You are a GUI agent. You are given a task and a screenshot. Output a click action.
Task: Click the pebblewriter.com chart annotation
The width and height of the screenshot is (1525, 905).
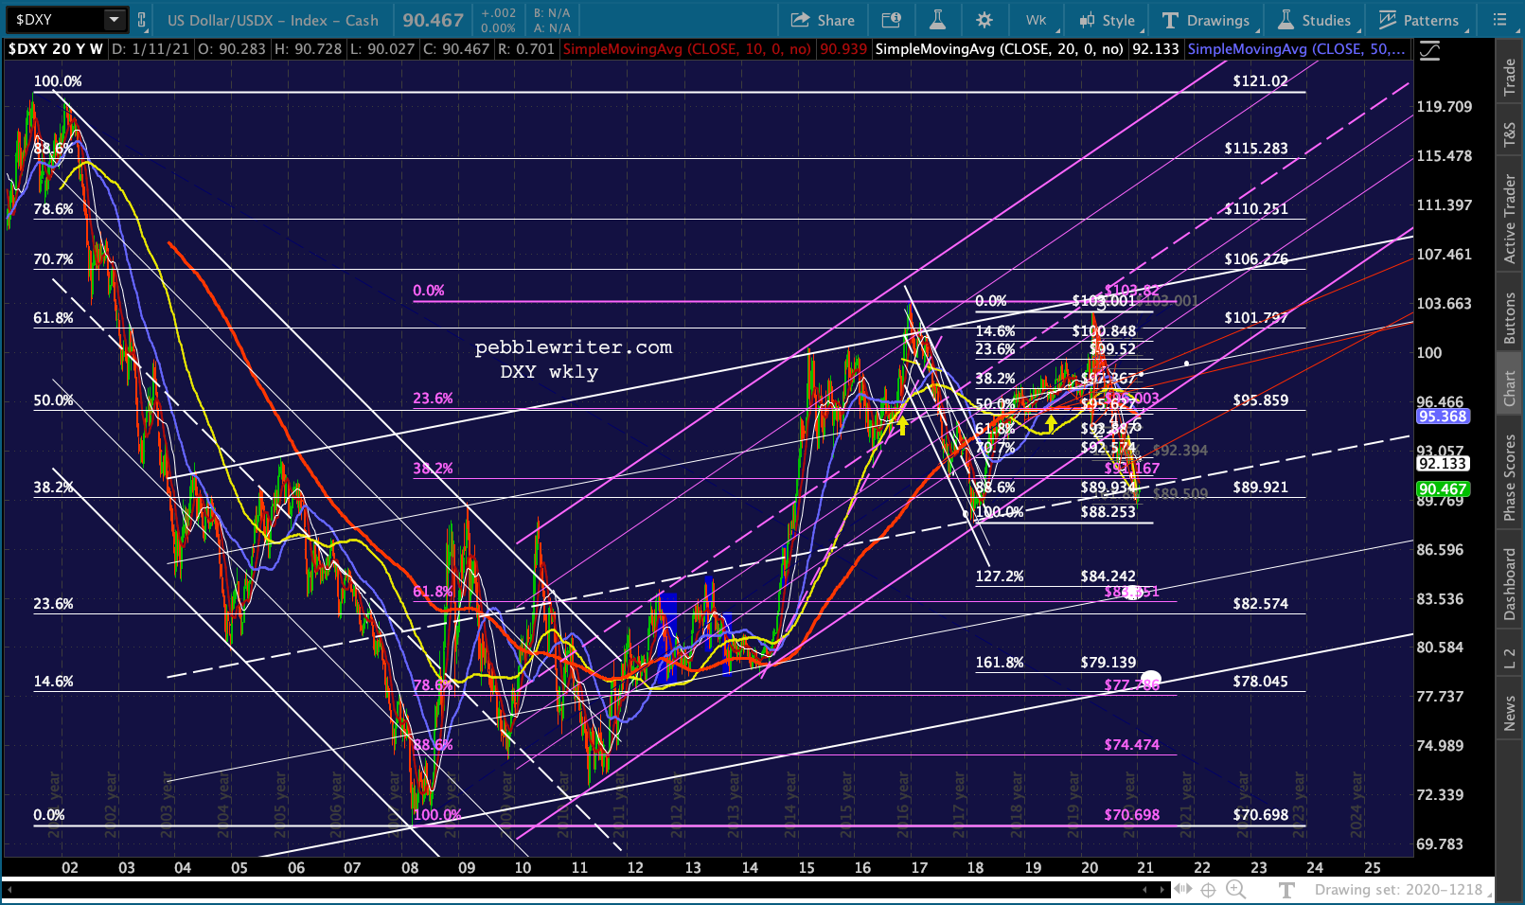574,347
